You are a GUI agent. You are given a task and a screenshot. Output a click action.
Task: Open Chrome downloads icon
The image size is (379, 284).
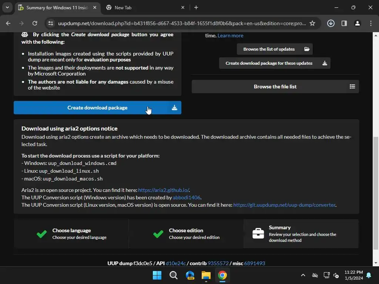(331, 23)
